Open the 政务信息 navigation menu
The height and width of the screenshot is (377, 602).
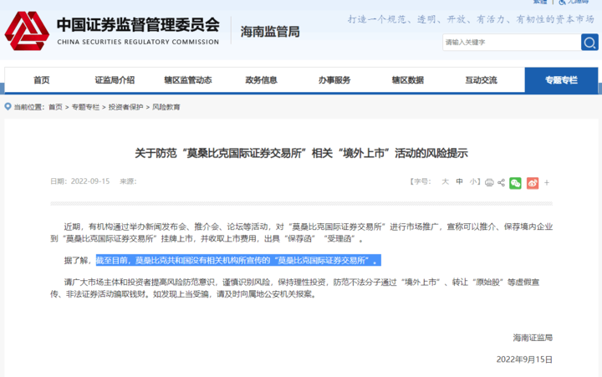click(261, 80)
